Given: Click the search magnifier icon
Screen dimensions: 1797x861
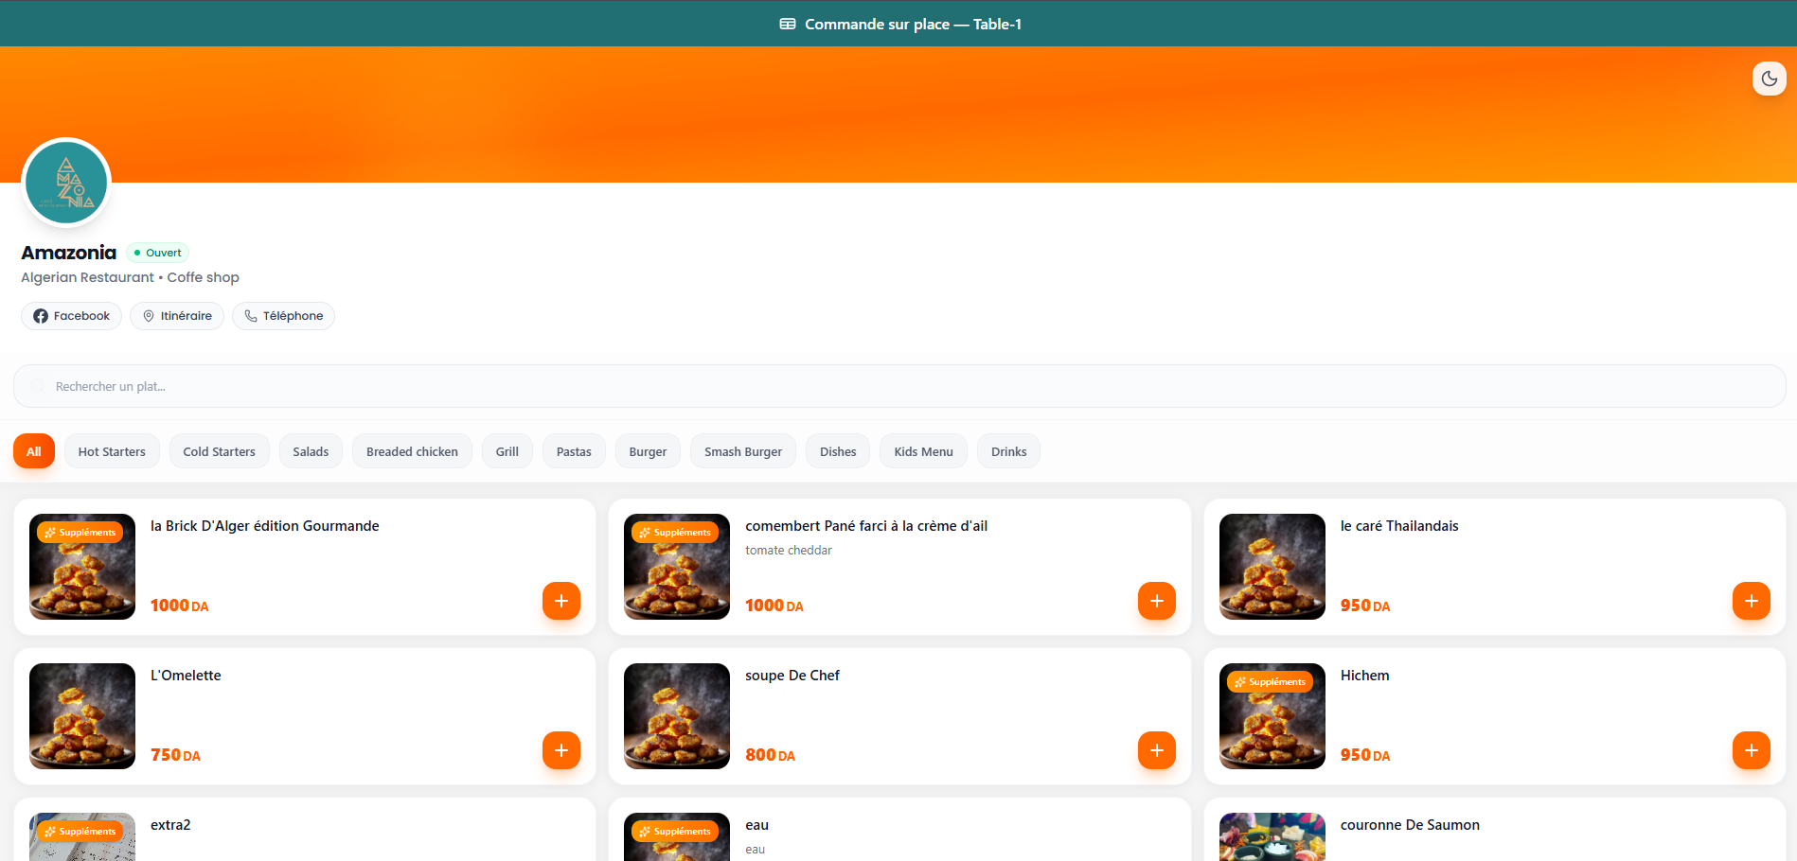Looking at the screenshot, I should (x=37, y=386).
